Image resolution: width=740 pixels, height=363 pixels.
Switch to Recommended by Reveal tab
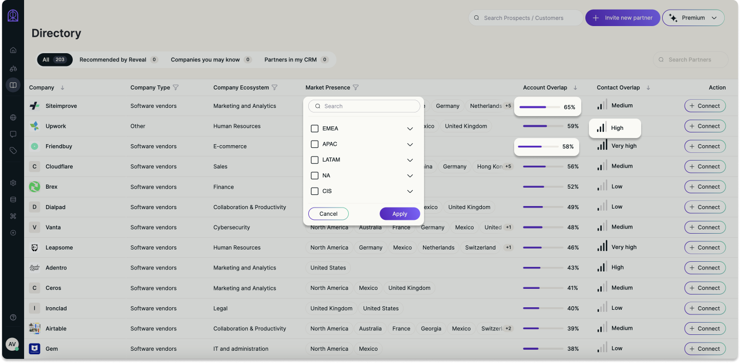[118, 60]
